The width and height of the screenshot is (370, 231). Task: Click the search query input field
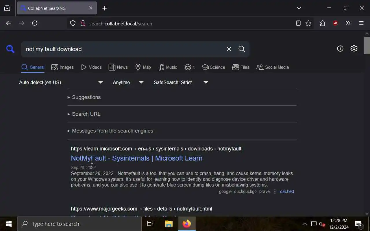[124, 49]
